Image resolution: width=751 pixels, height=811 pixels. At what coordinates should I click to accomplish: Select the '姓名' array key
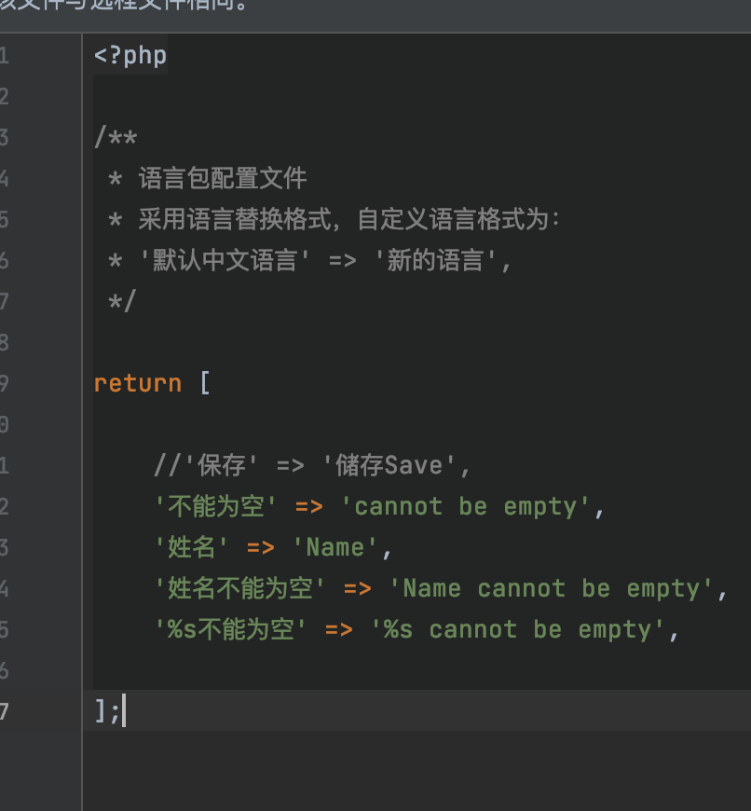(x=191, y=547)
